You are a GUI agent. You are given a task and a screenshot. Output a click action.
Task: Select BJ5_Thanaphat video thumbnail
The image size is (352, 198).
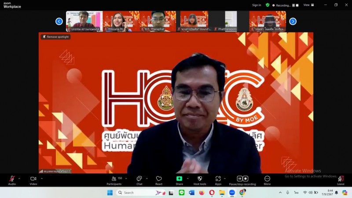[x=158, y=21]
